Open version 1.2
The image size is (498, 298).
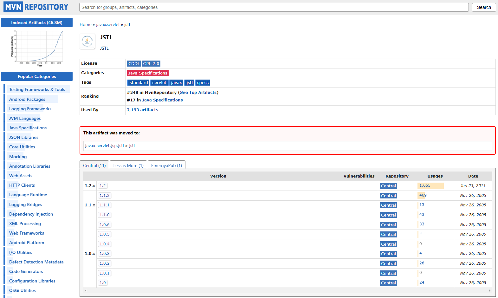(103, 186)
